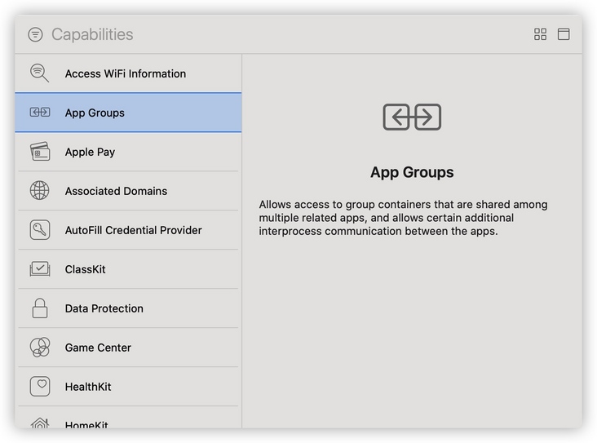Click the Data Protection lock icon
Image resolution: width=597 pixels, height=443 pixels.
pyautogui.click(x=40, y=308)
